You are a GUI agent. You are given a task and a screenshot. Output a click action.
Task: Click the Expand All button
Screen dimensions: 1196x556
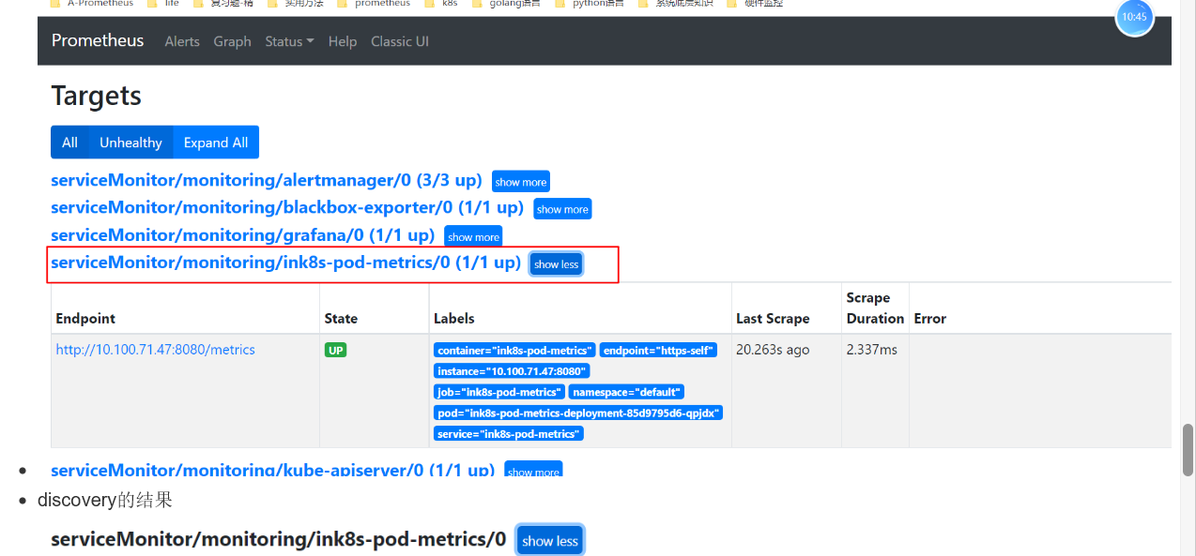click(x=216, y=143)
